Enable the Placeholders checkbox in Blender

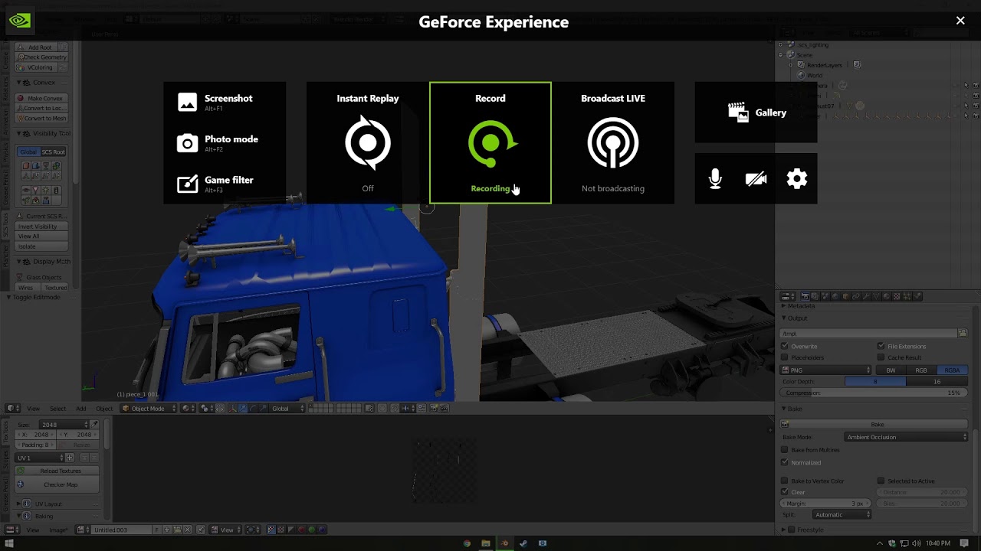coord(785,357)
